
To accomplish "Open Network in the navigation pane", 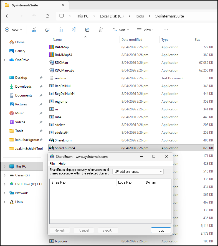I will 21,193.
